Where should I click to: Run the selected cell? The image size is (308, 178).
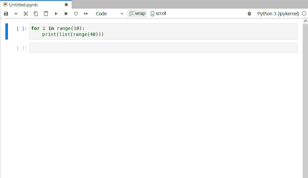(x=56, y=14)
